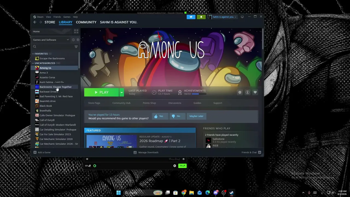The height and width of the screenshot is (197, 350).
Task: Open Microsoft Edge from the taskbar
Action: (208, 193)
